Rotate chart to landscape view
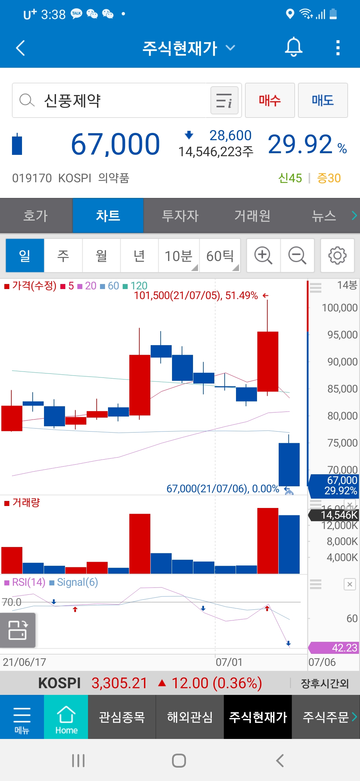This screenshot has height=781, width=360. pyautogui.click(x=18, y=630)
